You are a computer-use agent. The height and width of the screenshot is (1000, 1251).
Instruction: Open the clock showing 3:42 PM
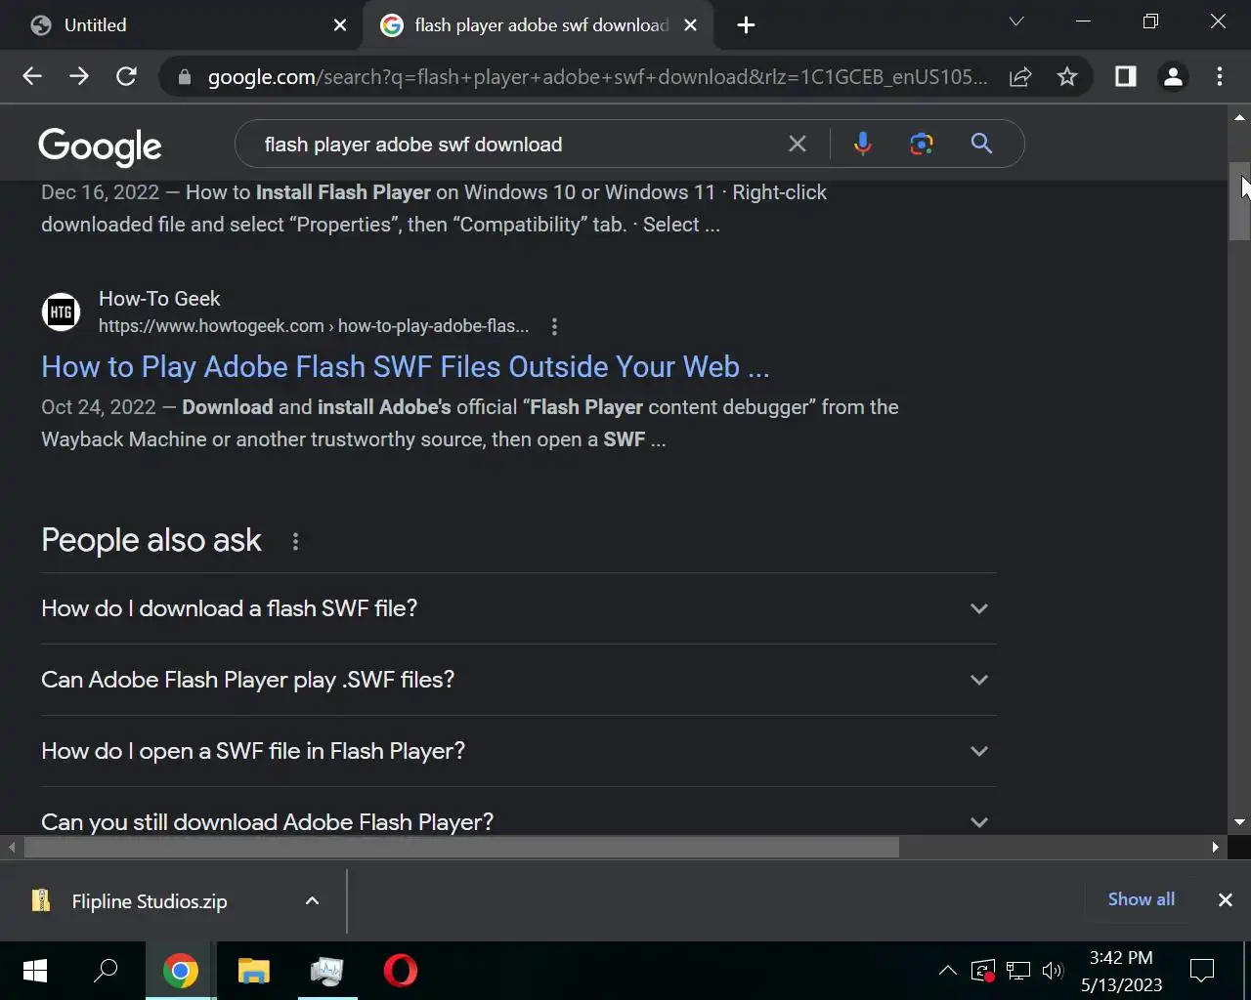pyautogui.click(x=1121, y=971)
